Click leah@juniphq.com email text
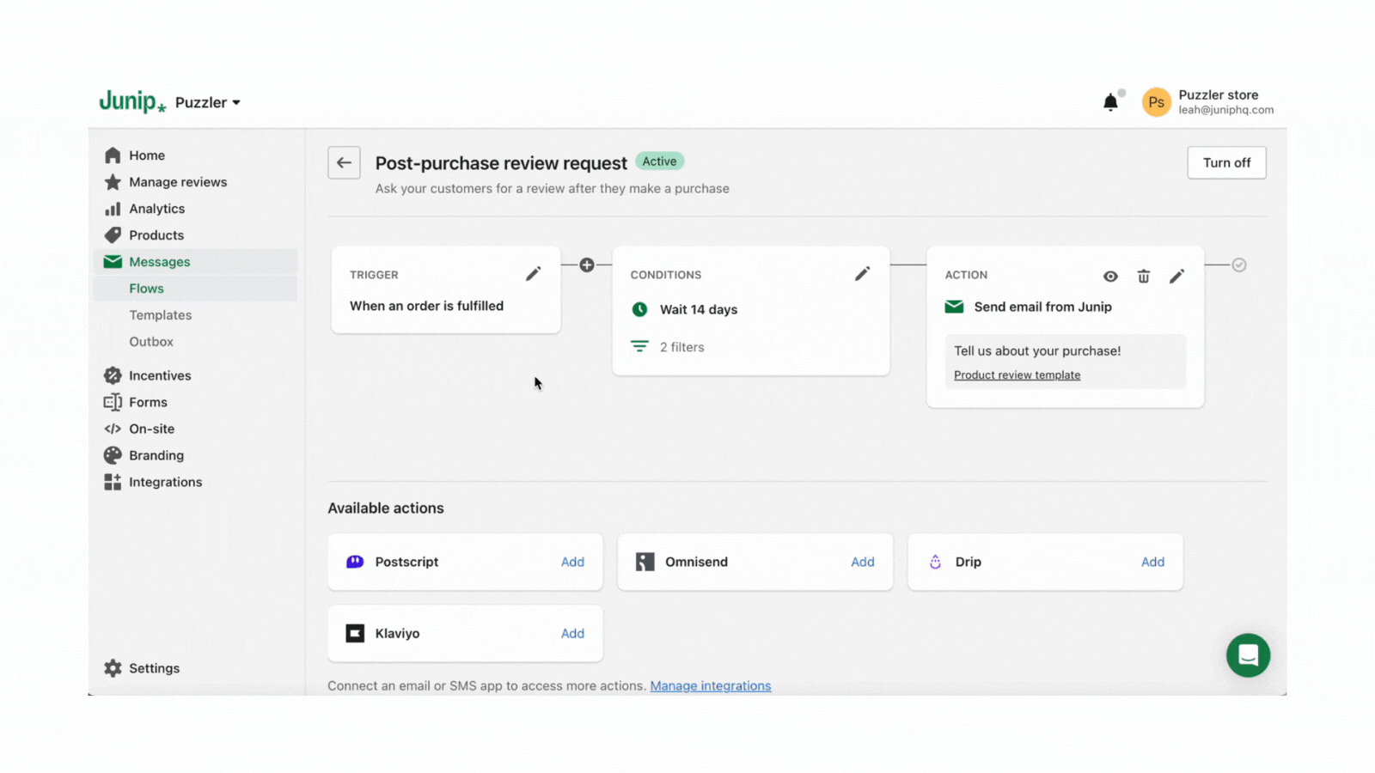This screenshot has width=1375, height=773. tap(1225, 110)
